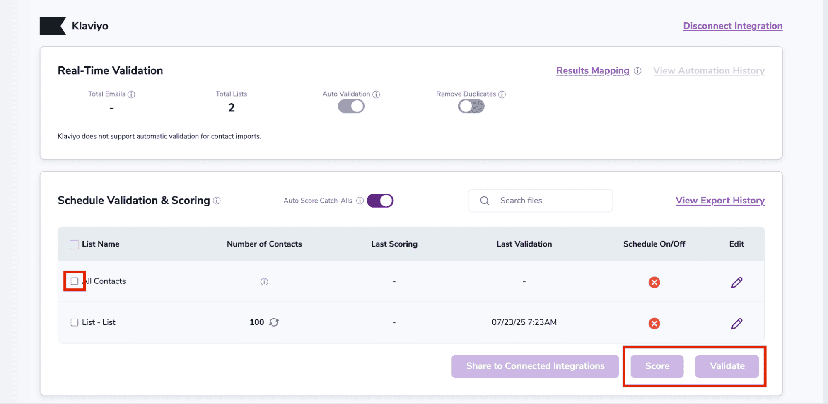Screen dimensions: 828x404
Task: Open View Export History
Action: 720,201
